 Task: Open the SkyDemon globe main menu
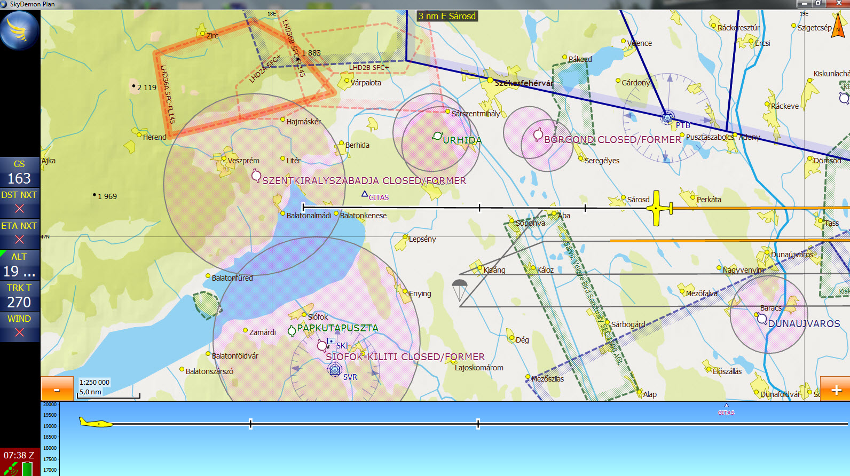[20, 30]
